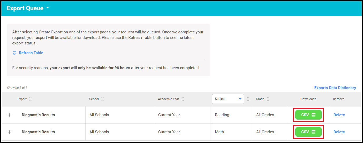Open the Exports Data Dictionary link
The image size is (363, 143).
[335, 88]
